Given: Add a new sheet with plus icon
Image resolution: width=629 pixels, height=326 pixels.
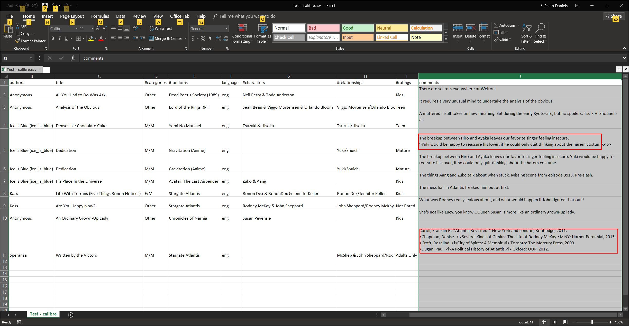Looking at the screenshot, I should pos(71,315).
